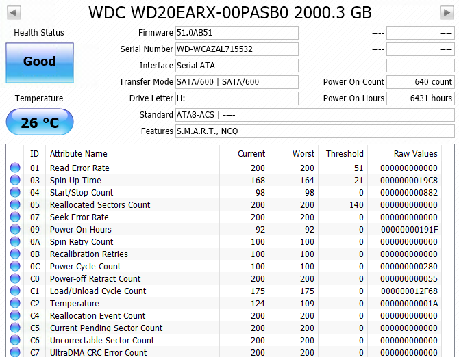Screen dimensions: 459x357
Task: Select the Firmware field 51.0AB51
Action: click(x=237, y=33)
